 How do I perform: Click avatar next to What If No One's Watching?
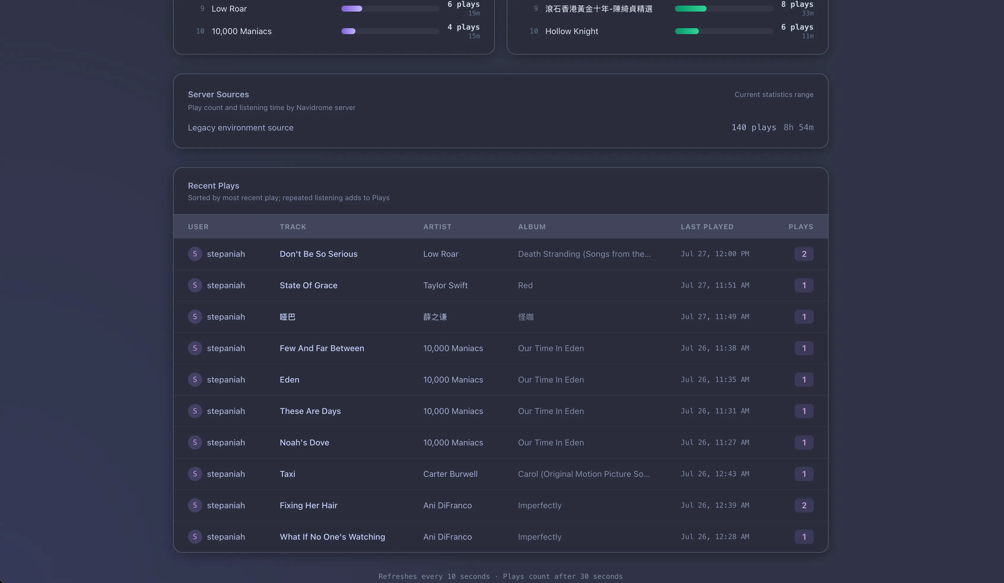point(195,537)
